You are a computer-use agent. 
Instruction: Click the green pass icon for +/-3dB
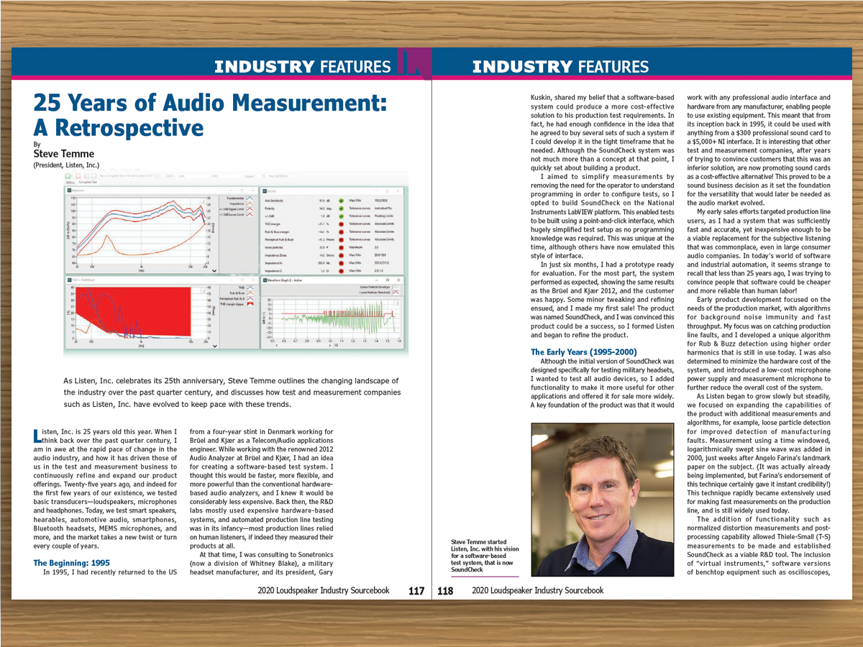[341, 216]
